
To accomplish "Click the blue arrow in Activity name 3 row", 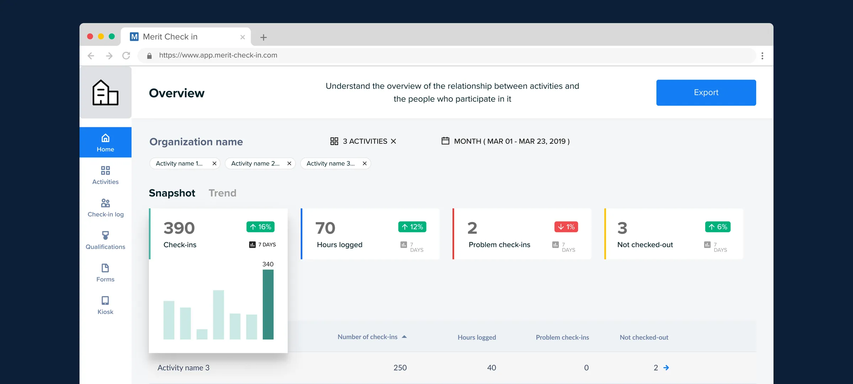I will tap(666, 368).
